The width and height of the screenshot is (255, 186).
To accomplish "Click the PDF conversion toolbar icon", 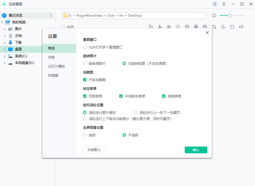I will click(x=160, y=27).
